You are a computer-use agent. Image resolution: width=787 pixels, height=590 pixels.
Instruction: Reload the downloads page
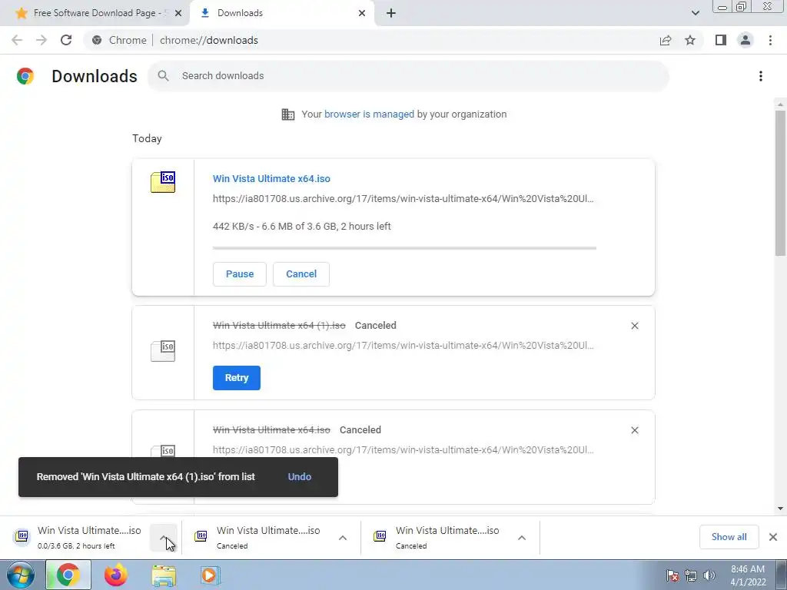pyautogui.click(x=66, y=40)
